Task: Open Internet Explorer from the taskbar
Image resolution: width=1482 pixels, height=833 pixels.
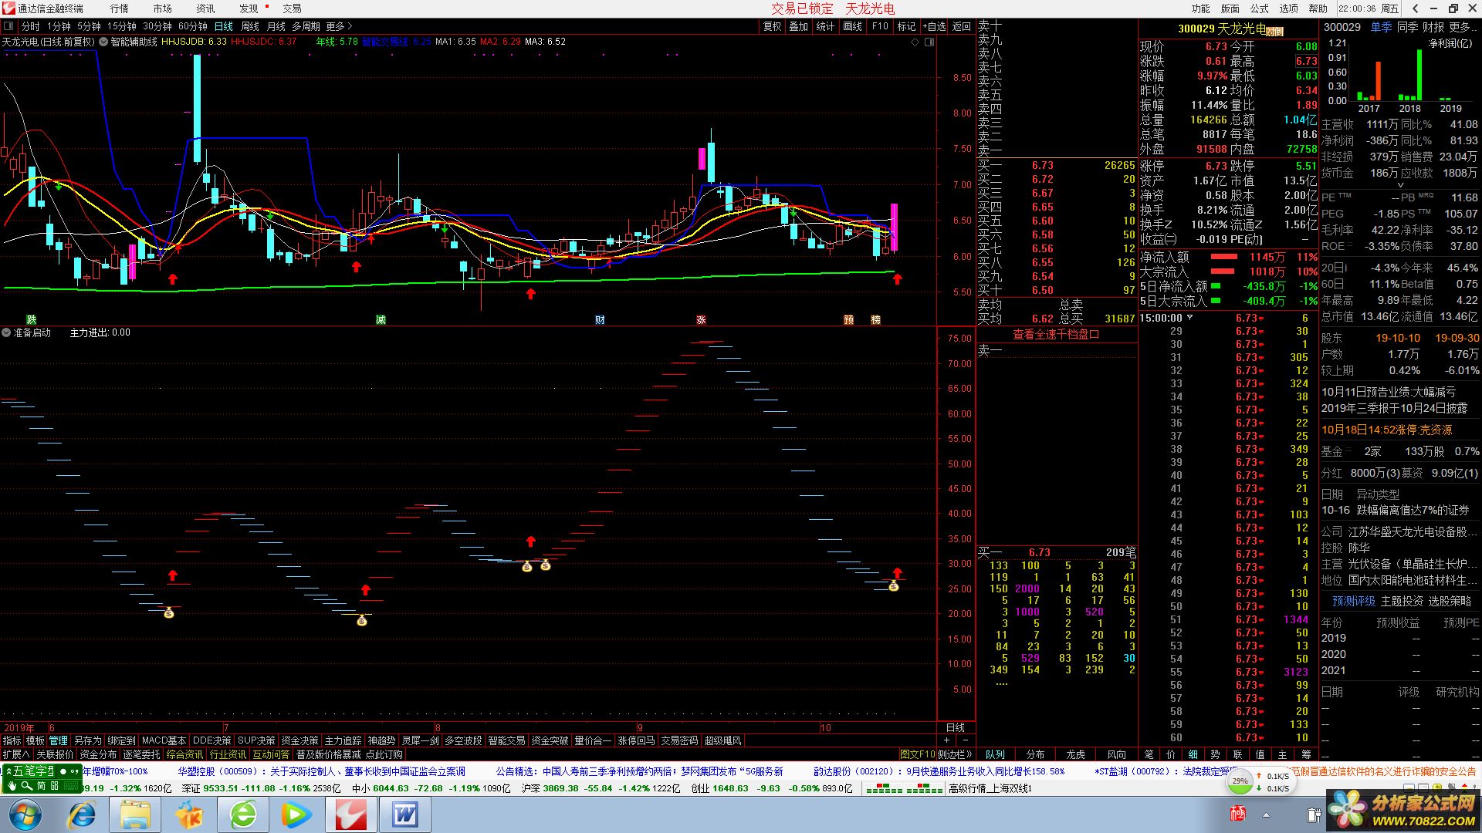Action: click(x=82, y=814)
